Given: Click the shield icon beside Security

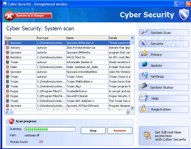Looking at the screenshot, I should 144,43.
